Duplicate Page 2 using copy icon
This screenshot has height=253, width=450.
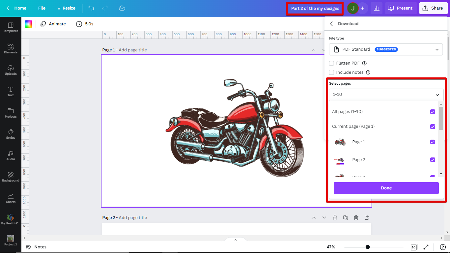pyautogui.click(x=346, y=218)
